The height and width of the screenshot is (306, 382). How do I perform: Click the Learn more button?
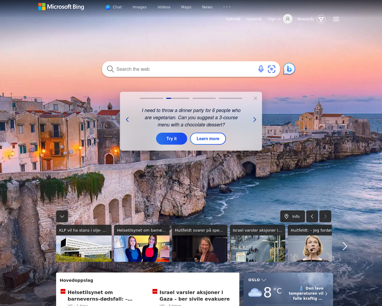click(x=208, y=139)
